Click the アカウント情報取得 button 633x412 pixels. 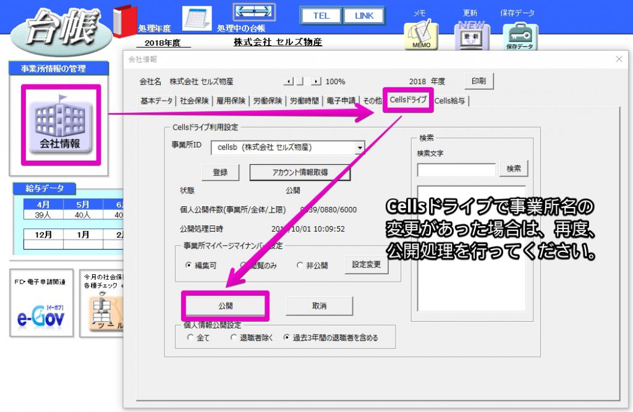300,172
